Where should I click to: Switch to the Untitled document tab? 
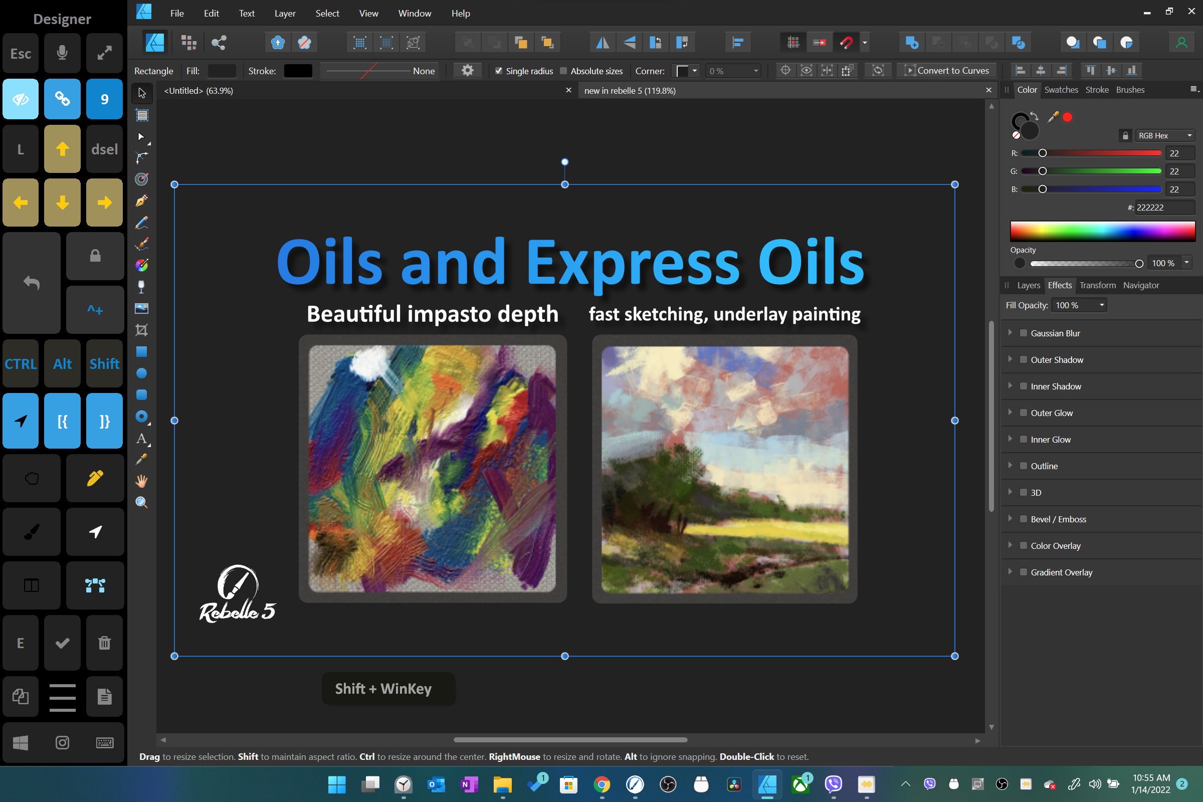coord(198,91)
